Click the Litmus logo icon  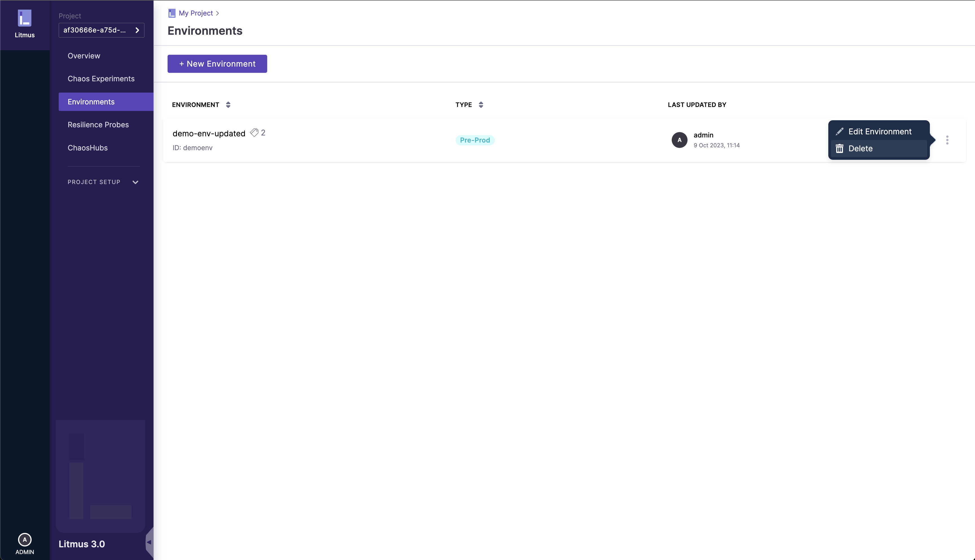[25, 18]
